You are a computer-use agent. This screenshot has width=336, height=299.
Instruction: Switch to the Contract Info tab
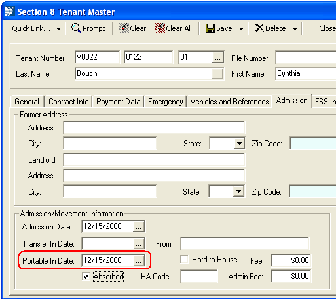click(69, 102)
